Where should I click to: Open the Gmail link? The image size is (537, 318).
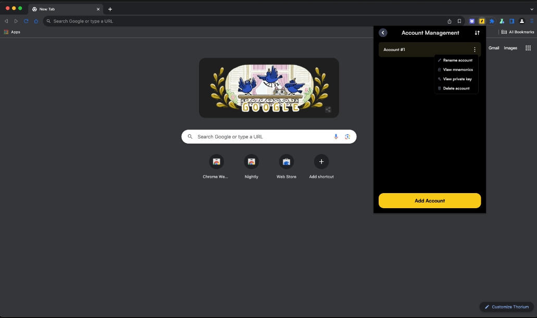[493, 48]
